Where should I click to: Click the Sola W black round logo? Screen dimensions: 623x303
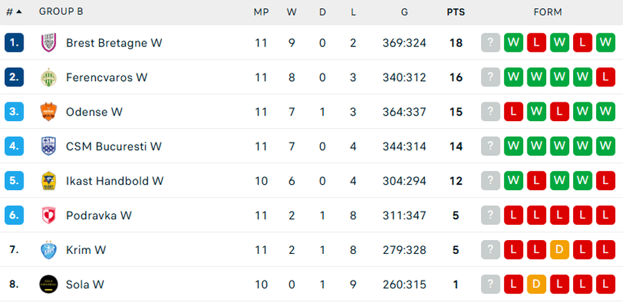(x=48, y=284)
